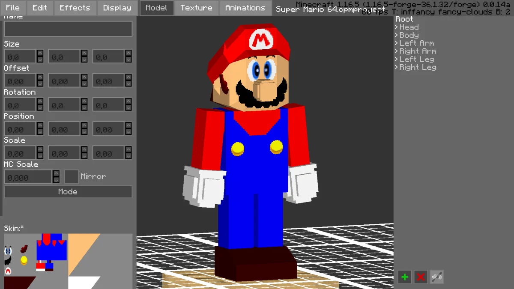Image resolution: width=514 pixels, height=289 pixels.
Task: Open the Display menu
Action: coord(117,8)
